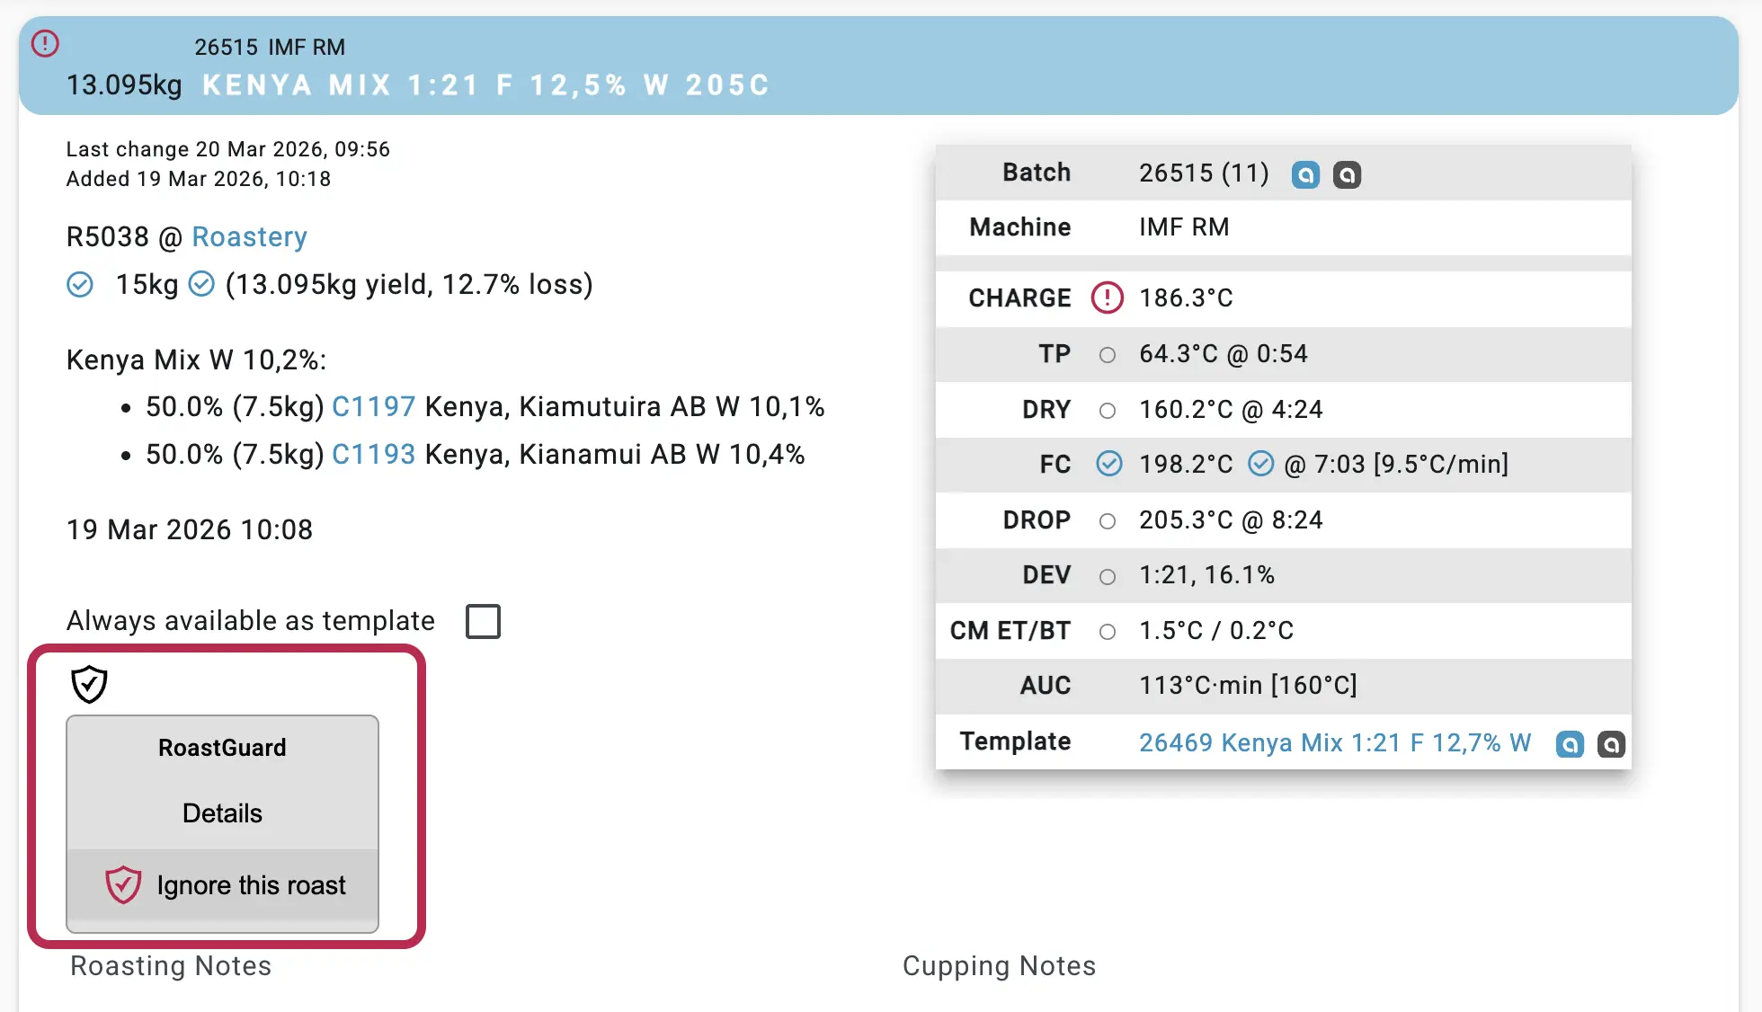Choose Ignore this roast menu entry
The width and height of the screenshot is (1762, 1012).
(225, 885)
